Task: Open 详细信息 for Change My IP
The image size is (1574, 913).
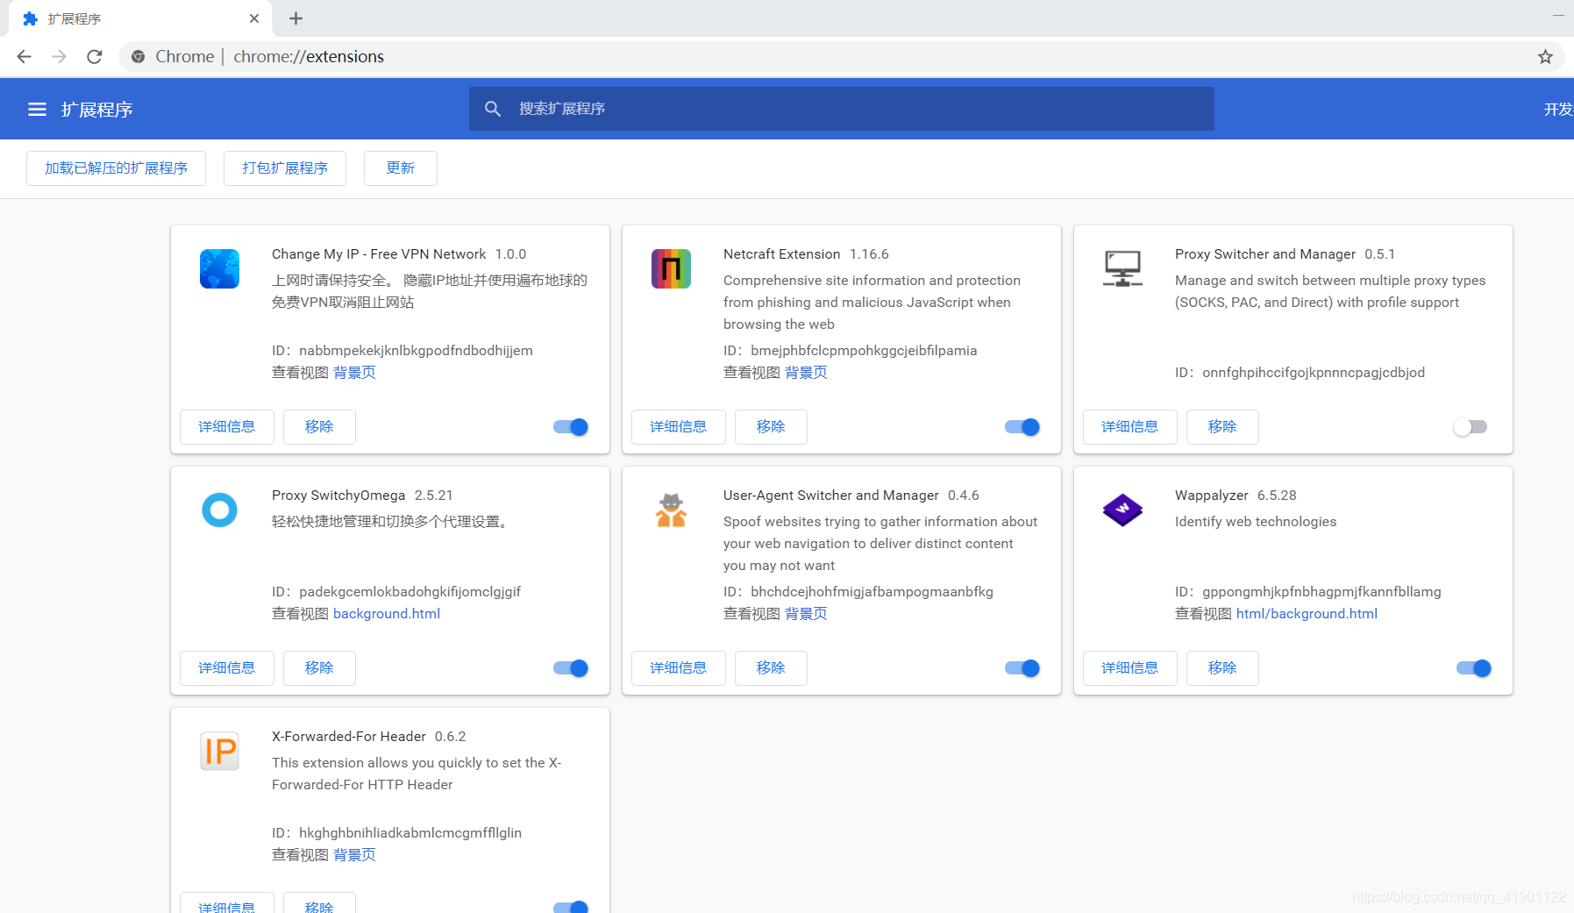Action: coord(227,427)
